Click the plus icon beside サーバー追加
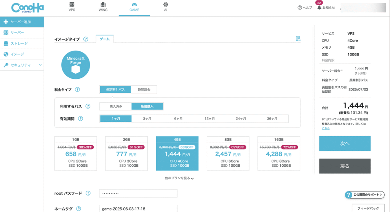The height and width of the screenshot is (212, 390). (x=6, y=22)
